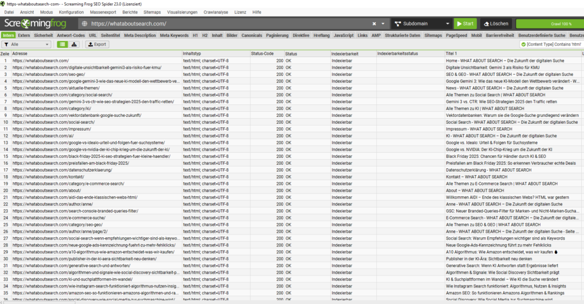Switch to the list view icon
The width and height of the screenshot is (584, 304).
coord(62,44)
